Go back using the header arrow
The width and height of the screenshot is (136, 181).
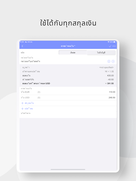click(22, 46)
